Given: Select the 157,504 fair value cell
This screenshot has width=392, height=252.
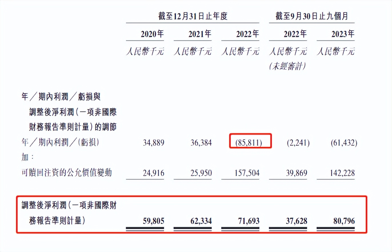Looking at the screenshot, I should [x=246, y=173].
